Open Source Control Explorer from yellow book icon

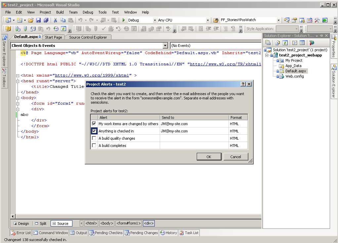click(8, 29)
